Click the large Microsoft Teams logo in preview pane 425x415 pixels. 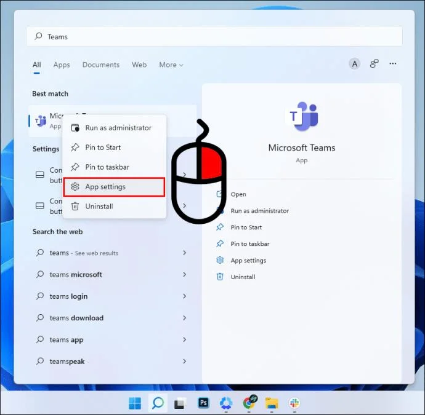tap(302, 116)
